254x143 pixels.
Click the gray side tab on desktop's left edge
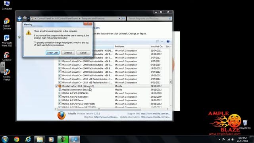coord(2,67)
